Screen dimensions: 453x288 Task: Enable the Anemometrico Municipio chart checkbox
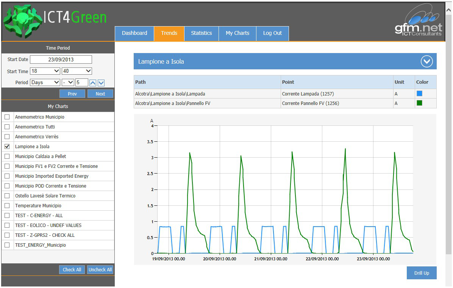tap(7, 117)
